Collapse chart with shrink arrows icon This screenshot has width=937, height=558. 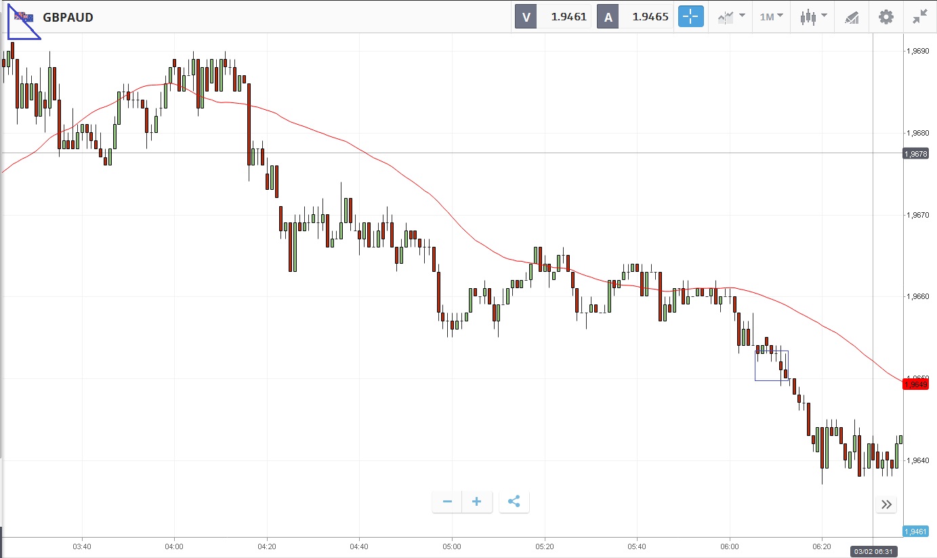pos(919,17)
